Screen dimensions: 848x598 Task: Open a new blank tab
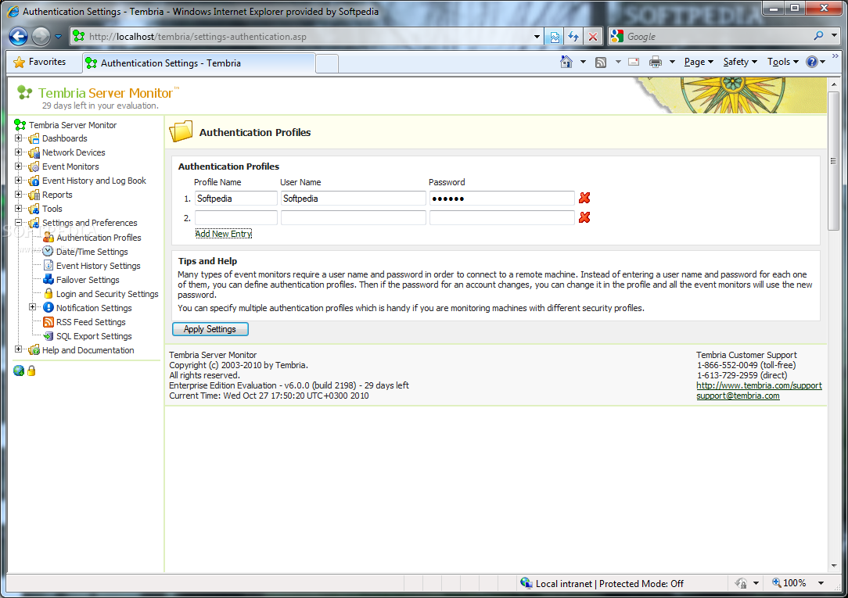coord(327,64)
